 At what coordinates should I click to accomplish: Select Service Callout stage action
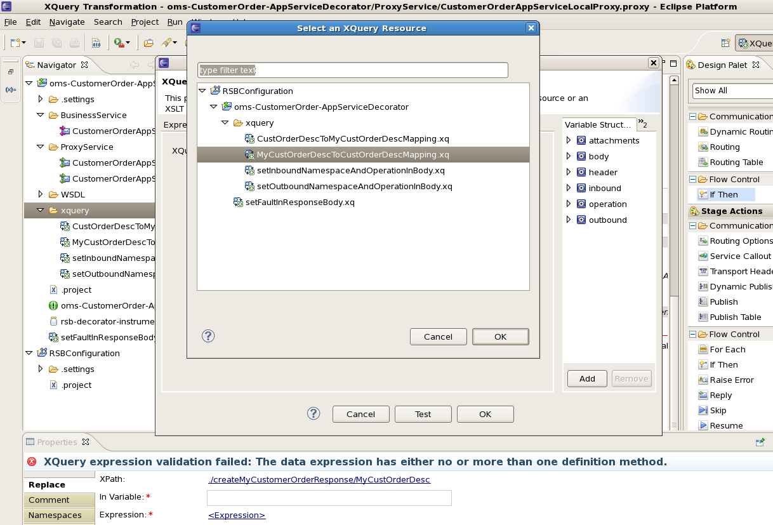(x=735, y=256)
